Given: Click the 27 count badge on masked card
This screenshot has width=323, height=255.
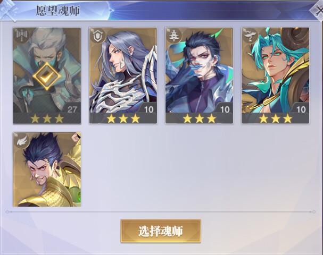Looking at the screenshot, I should pyautogui.click(x=72, y=109).
